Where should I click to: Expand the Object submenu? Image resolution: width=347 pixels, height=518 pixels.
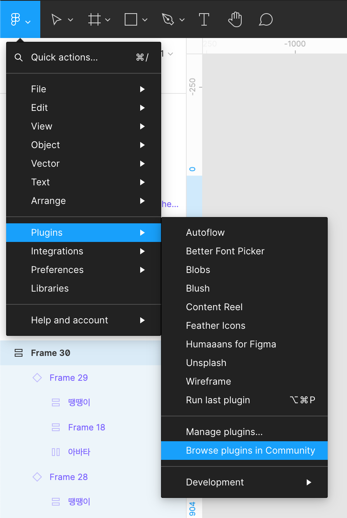84,145
